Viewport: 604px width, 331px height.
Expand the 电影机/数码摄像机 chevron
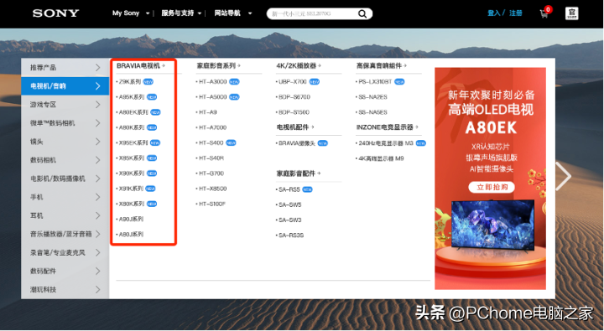point(97,178)
